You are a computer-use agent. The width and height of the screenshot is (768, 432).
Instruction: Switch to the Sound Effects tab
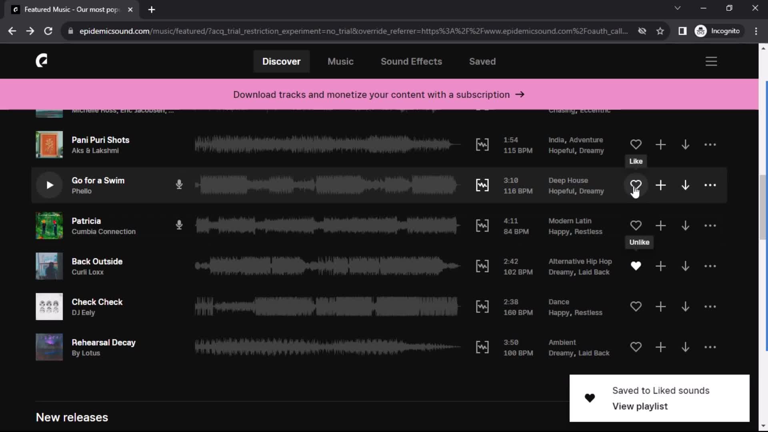411,61
